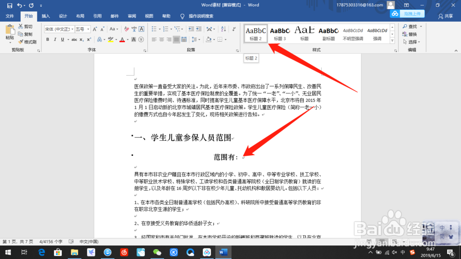461x259 pixels.
Task: Increase font size with grow font icon
Action: (95, 29)
